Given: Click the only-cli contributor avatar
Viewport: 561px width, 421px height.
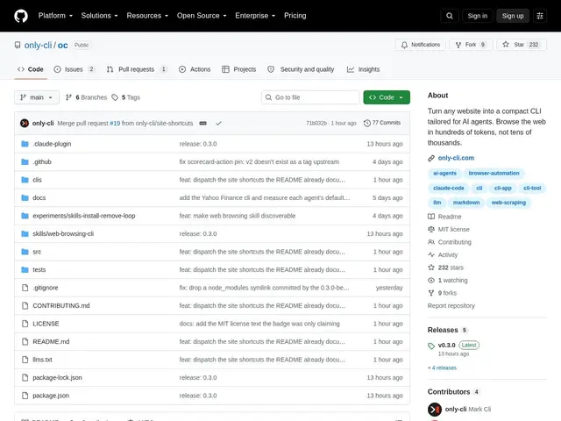Looking at the screenshot, I should (x=435, y=410).
